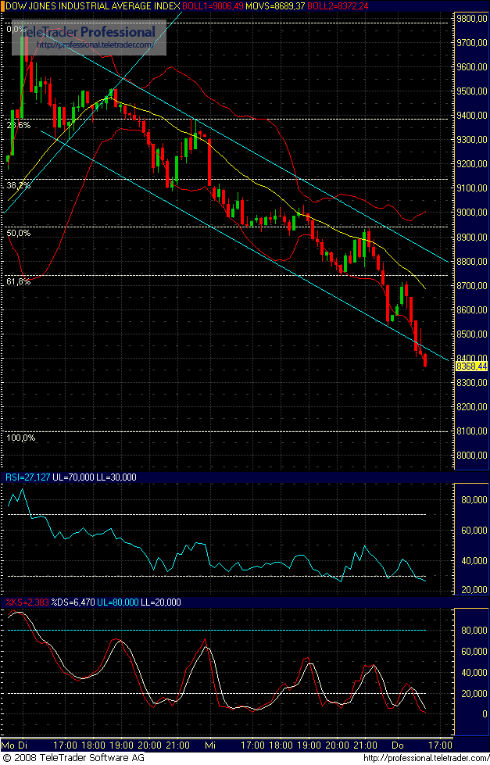Click the 8200,00 price axis label
This screenshot has width=490, height=765.
(x=472, y=407)
